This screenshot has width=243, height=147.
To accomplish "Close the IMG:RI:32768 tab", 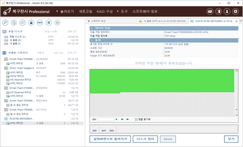I will [x=237, y=21].
